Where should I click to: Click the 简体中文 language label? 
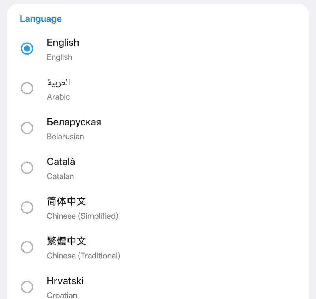pyautogui.click(x=66, y=201)
